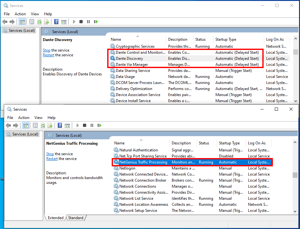
Task: Select Services (Local) tree node in Dante window
Action: (19, 31)
